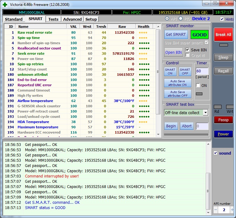Switch to the Setup tab
The height and width of the screenshot is (218, 236).
point(91,19)
